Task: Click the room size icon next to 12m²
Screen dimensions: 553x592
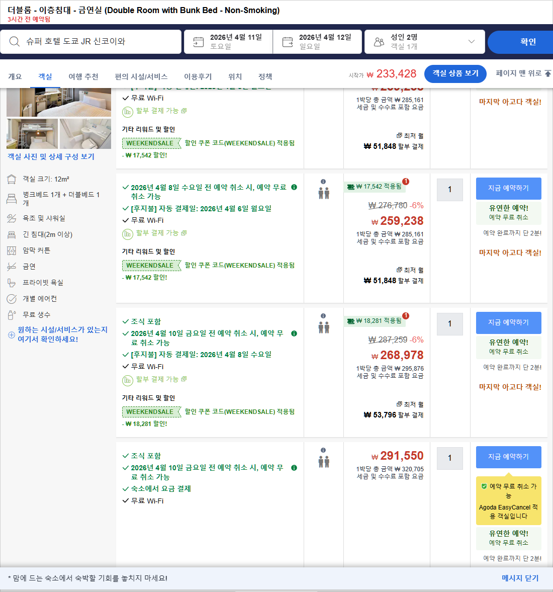Action: tap(12, 180)
